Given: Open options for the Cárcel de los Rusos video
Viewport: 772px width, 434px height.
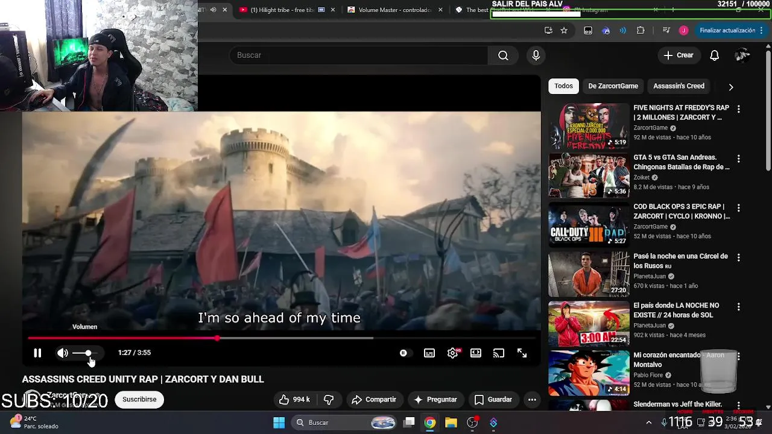Looking at the screenshot, I should tap(738, 257).
